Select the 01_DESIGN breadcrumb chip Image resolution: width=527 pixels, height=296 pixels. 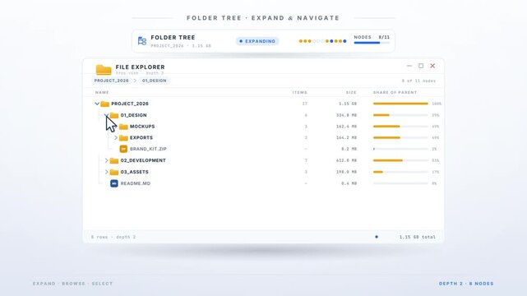click(155, 81)
